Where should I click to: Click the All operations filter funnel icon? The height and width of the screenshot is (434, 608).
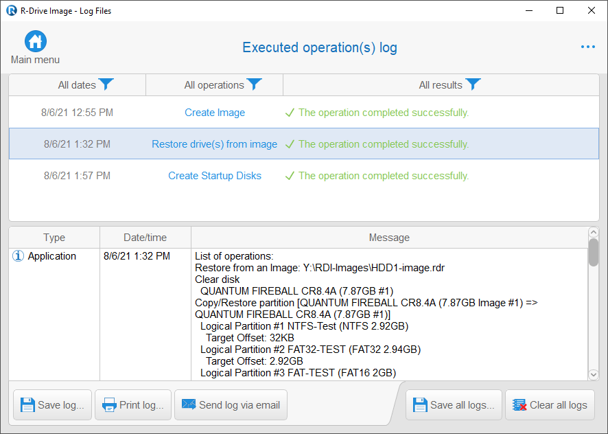point(255,84)
